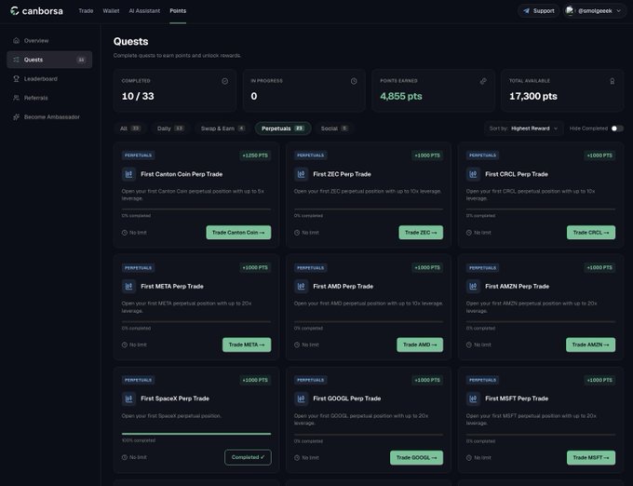Screen dimensions: 633x486
Task: Click the +1250 PTS reward badge
Action: pos(255,155)
